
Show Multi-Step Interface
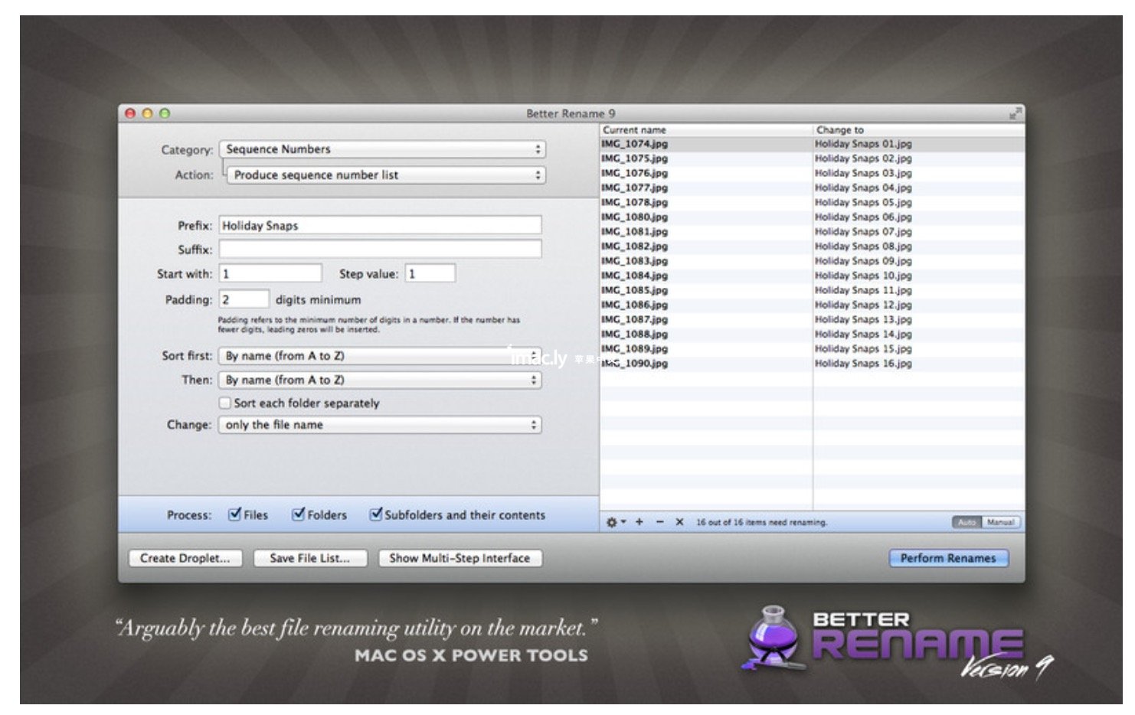460,558
